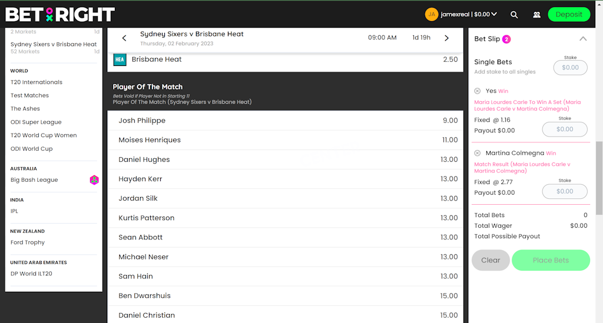Open ODI Super League in sidebar
The height and width of the screenshot is (323, 603).
point(36,122)
